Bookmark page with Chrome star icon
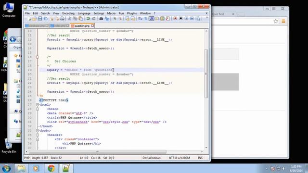The height and width of the screenshot is (173, 308). (276, 21)
